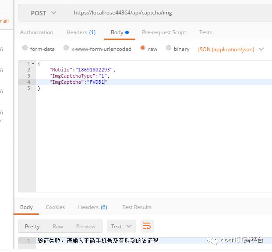The image size is (272, 252).
Task: Toggle the response line wrap icon
Action: click(147, 226)
